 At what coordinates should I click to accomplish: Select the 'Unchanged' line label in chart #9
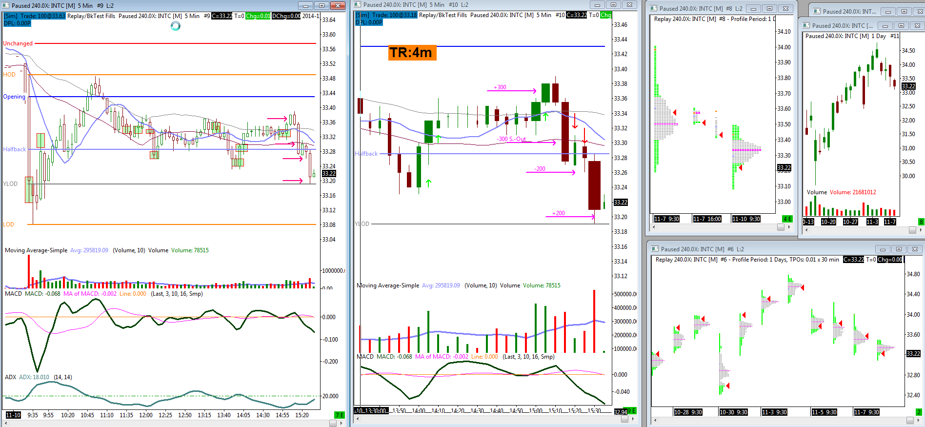coord(18,43)
